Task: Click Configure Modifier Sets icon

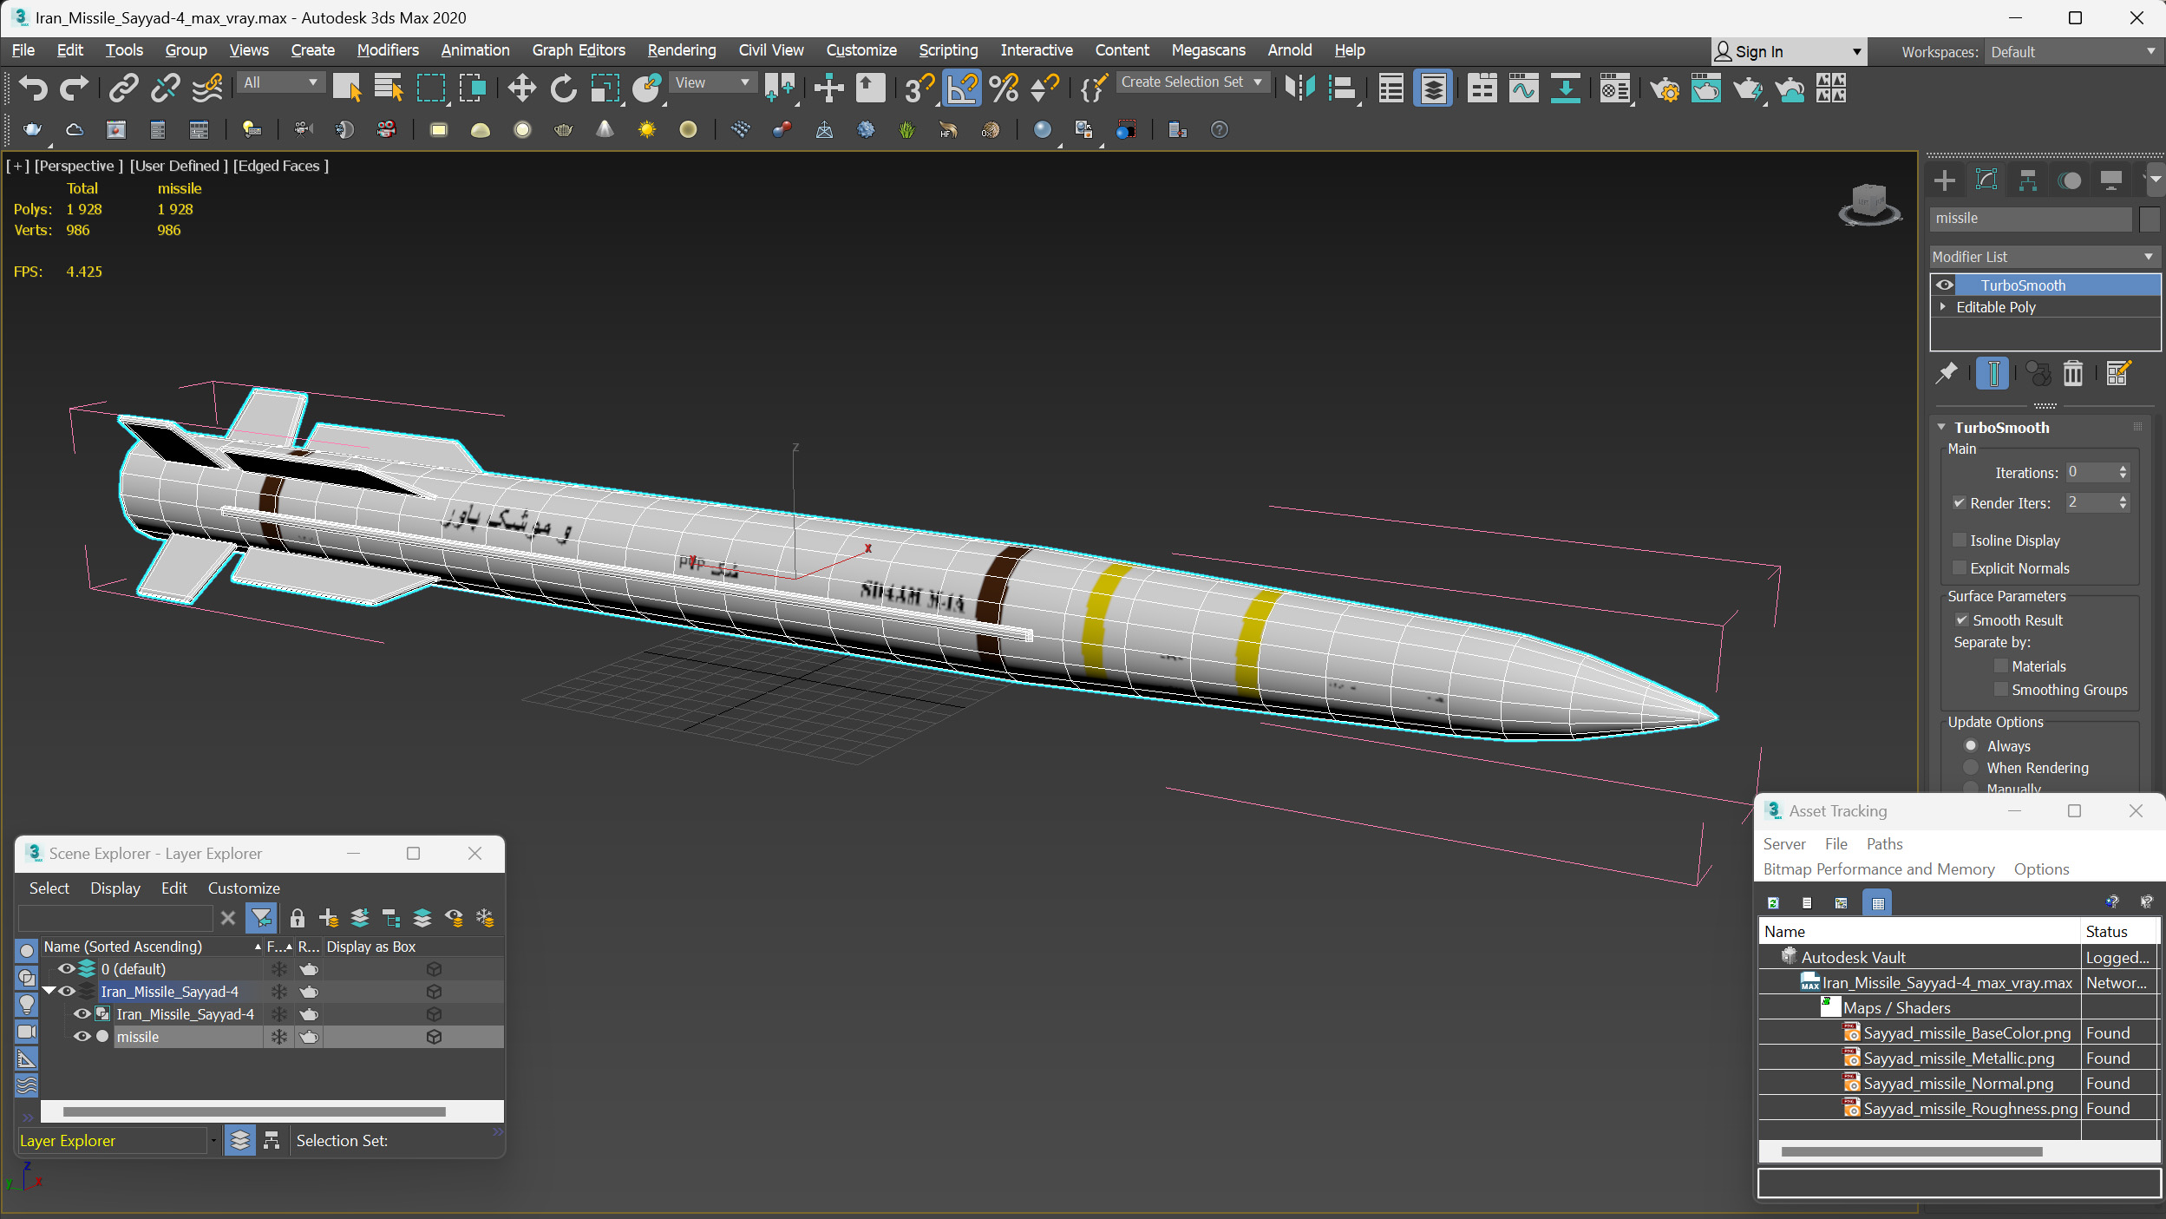Action: click(x=2117, y=373)
